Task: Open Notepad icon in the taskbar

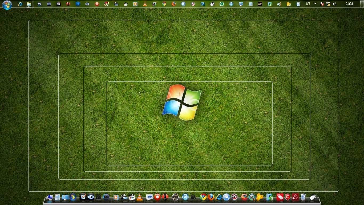Action: (250, 4)
